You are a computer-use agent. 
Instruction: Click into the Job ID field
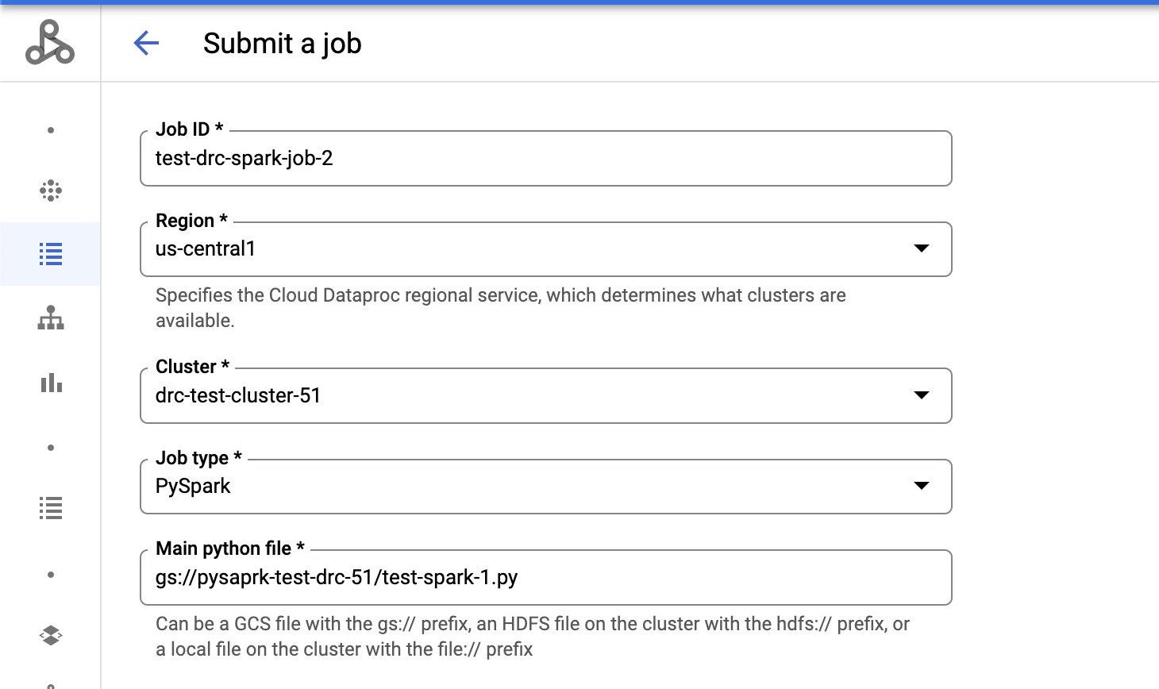click(545, 159)
